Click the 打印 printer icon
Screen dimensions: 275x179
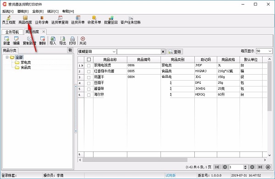pyautogui.click(x=72, y=41)
